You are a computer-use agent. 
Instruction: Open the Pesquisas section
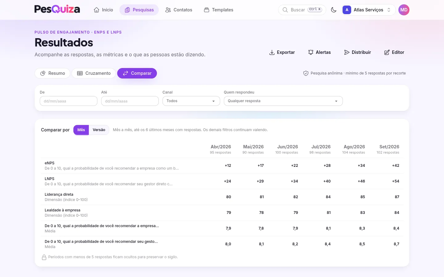pos(139,10)
